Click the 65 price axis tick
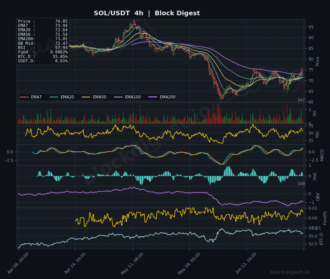This screenshot has height=279, width=330. point(311,91)
